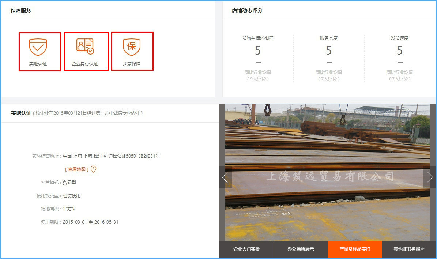This screenshot has height=259, width=437.
Task: Show next photo with right arrow
Action: pos(430,177)
